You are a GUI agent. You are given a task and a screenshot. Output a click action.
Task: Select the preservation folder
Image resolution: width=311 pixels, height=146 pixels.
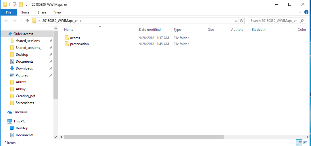point(79,44)
